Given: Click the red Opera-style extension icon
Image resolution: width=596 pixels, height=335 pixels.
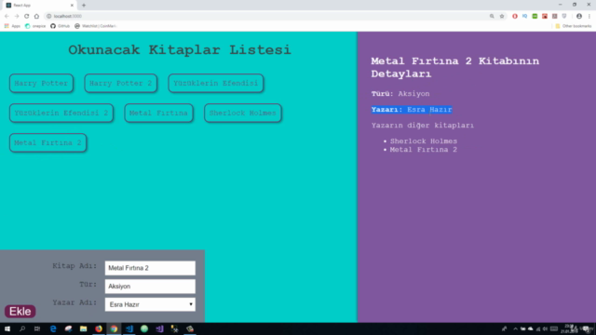Looking at the screenshot, I should coord(515,17).
